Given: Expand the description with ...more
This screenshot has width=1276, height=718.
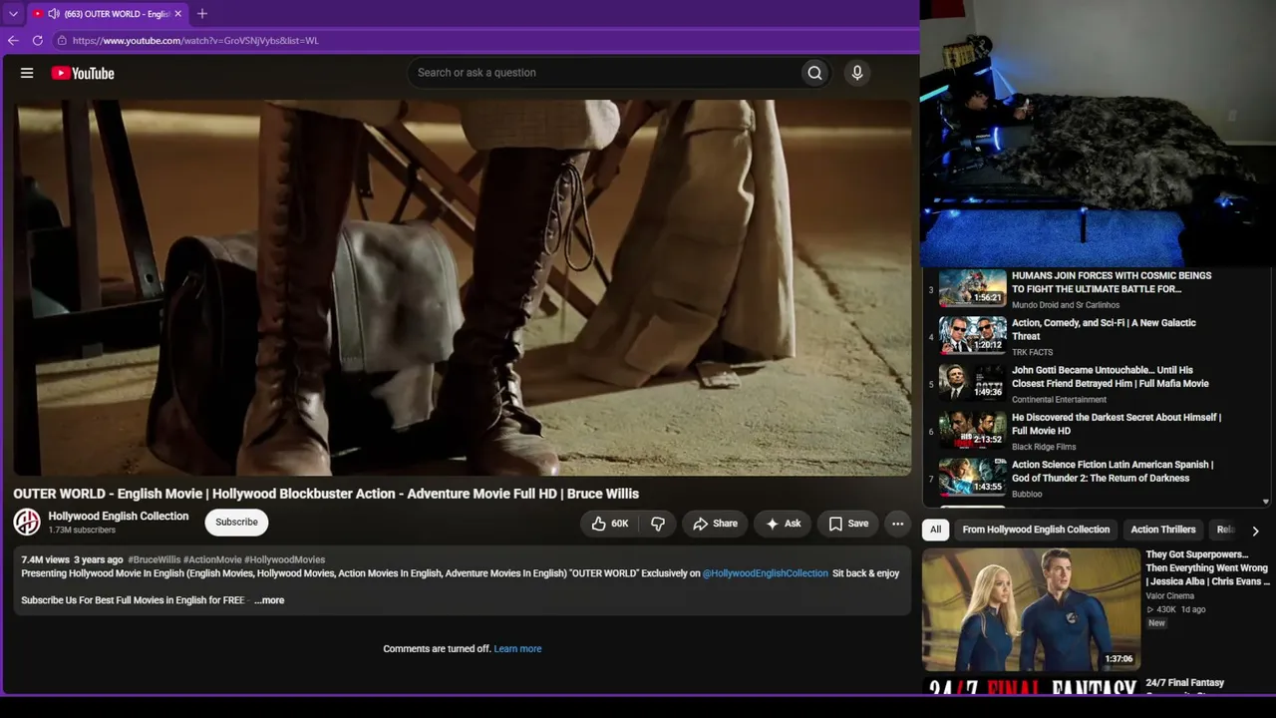Looking at the screenshot, I should 269,600.
